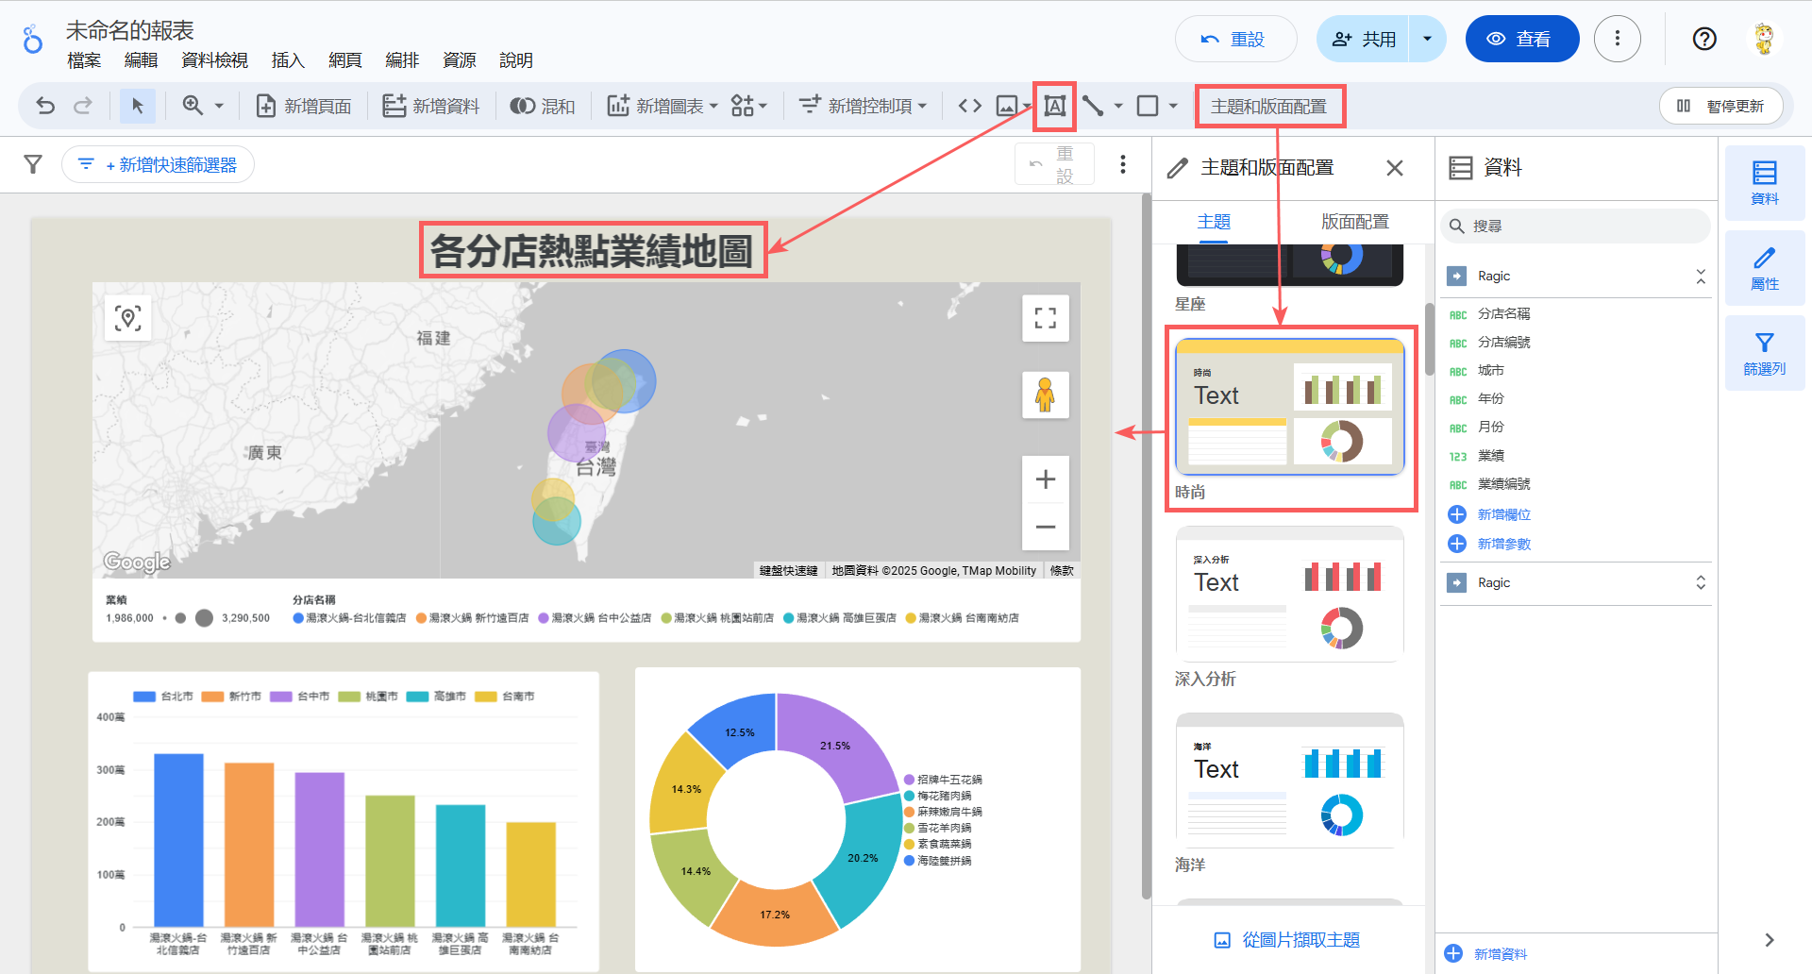Screen dimensions: 1812x974
Task: Select the rectangle shape tool
Action: pyautogui.click(x=1148, y=106)
